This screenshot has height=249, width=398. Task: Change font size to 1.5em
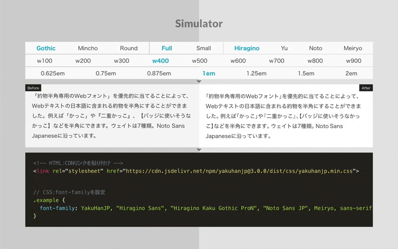point(306,73)
